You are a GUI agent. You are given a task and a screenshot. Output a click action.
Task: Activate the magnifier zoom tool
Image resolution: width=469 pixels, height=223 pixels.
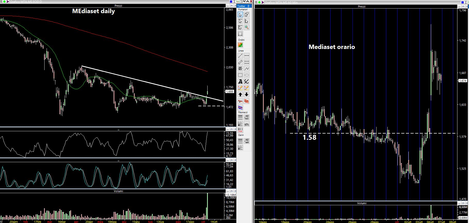246,27
